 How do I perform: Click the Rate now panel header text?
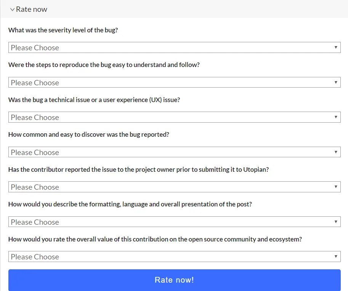(32, 10)
